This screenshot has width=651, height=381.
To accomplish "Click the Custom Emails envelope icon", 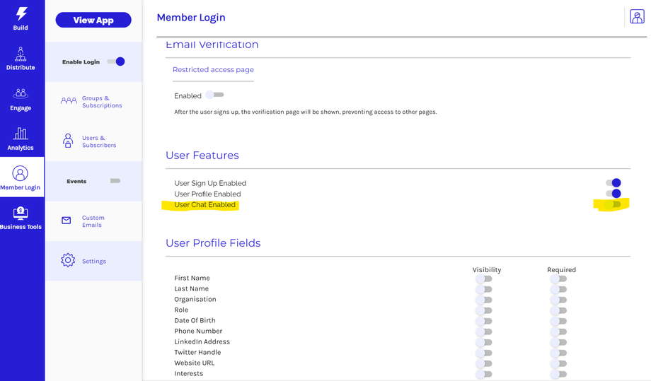I will [67, 221].
